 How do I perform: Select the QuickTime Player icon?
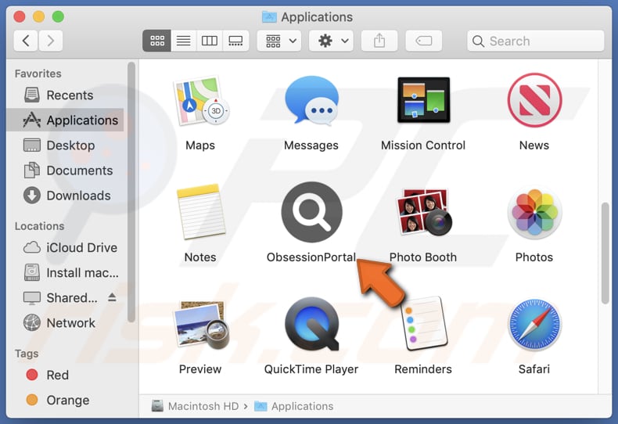[x=312, y=324]
